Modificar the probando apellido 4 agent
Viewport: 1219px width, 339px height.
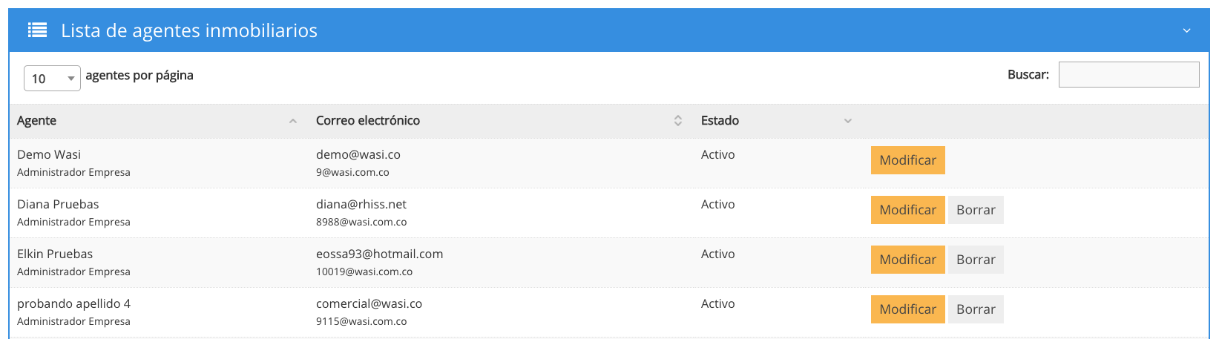907,309
